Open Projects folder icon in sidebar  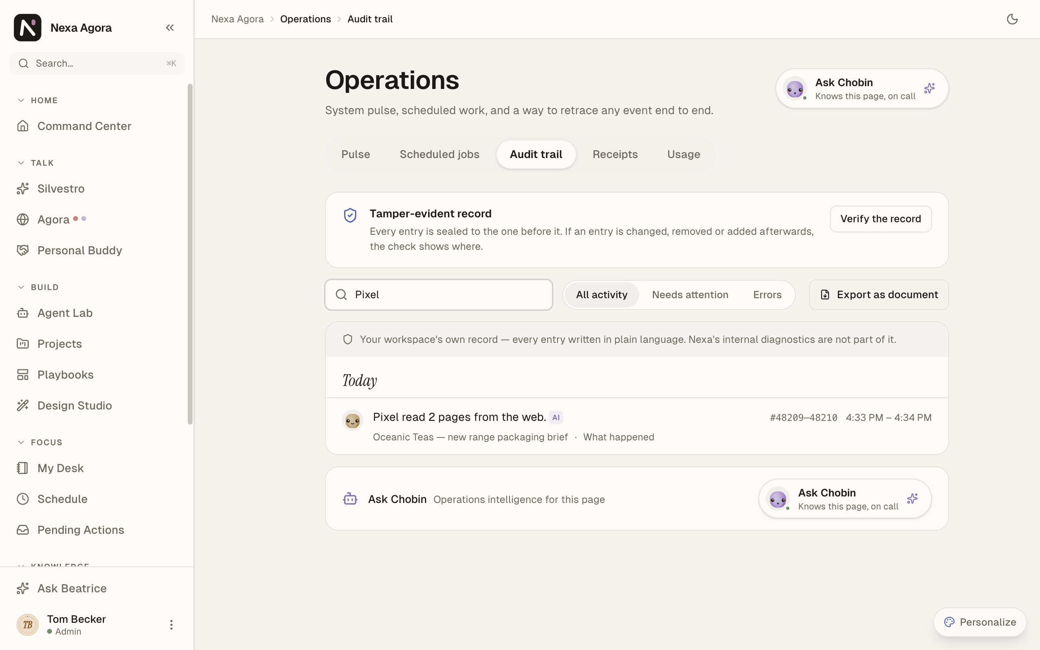coord(23,344)
